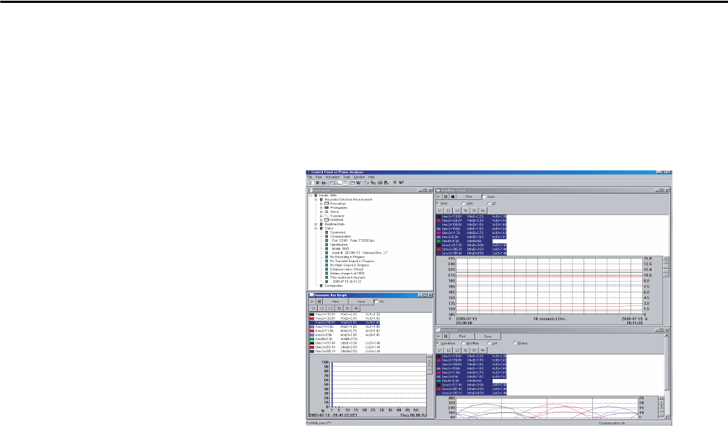Expand the Recordings tree node
Screen dimensions: 728x426
coord(321,203)
